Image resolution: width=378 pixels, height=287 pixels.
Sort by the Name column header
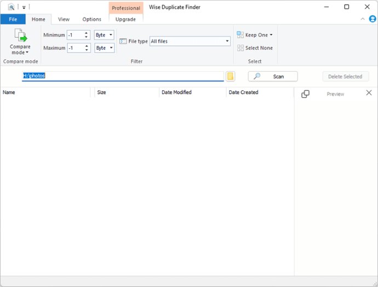pos(45,93)
